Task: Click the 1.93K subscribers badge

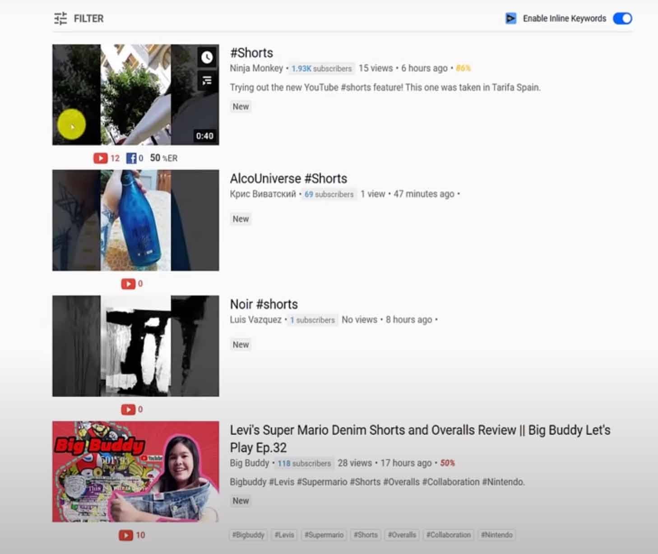Action: point(321,69)
